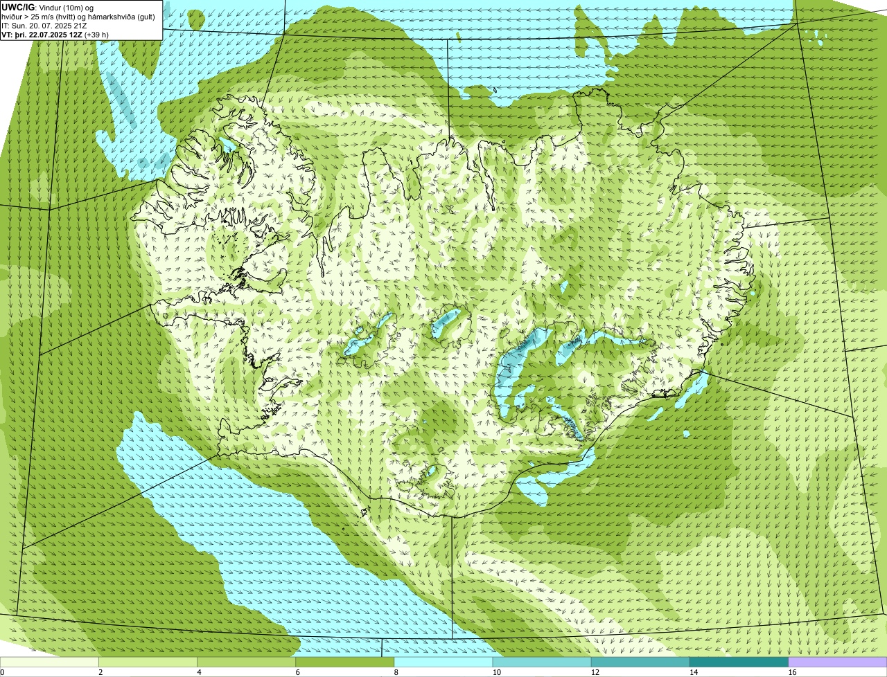
Task: Click the light green 2–4 legend swatch
Action: click(x=148, y=662)
